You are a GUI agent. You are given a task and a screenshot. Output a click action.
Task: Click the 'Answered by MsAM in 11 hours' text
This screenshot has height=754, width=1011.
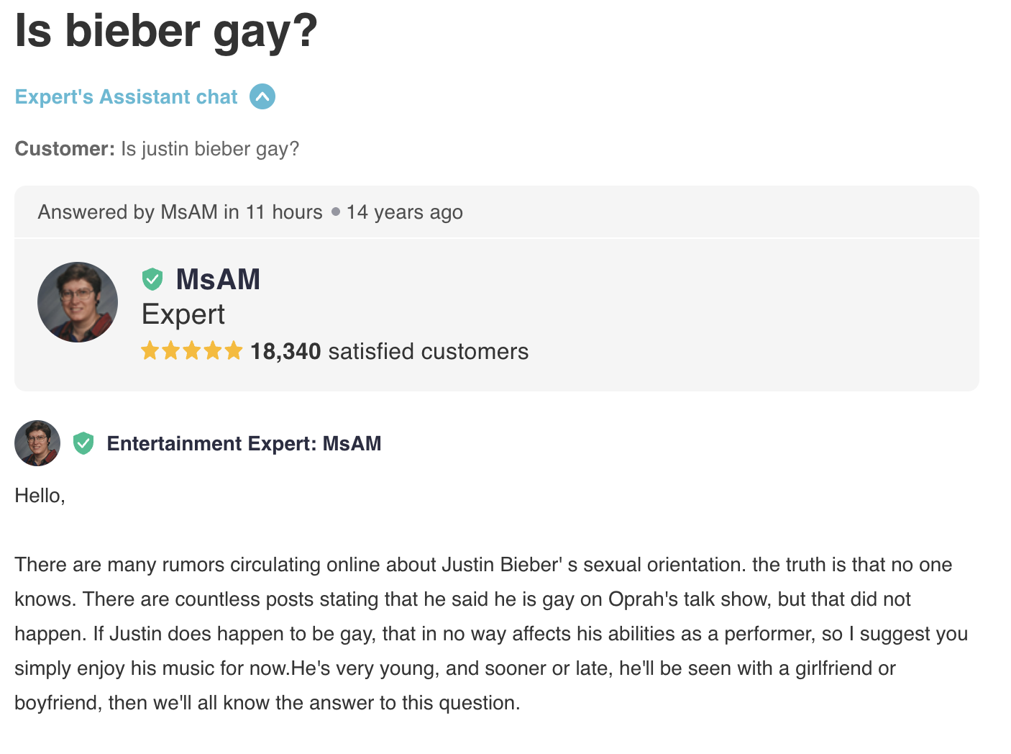[180, 212]
